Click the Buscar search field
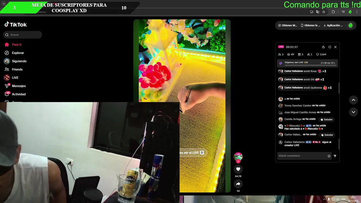 pyautogui.click(x=23, y=35)
